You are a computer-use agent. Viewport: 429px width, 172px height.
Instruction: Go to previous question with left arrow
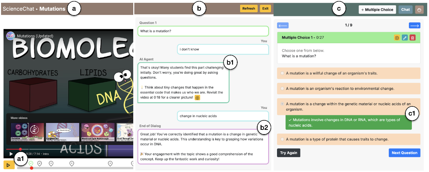pyautogui.click(x=283, y=25)
